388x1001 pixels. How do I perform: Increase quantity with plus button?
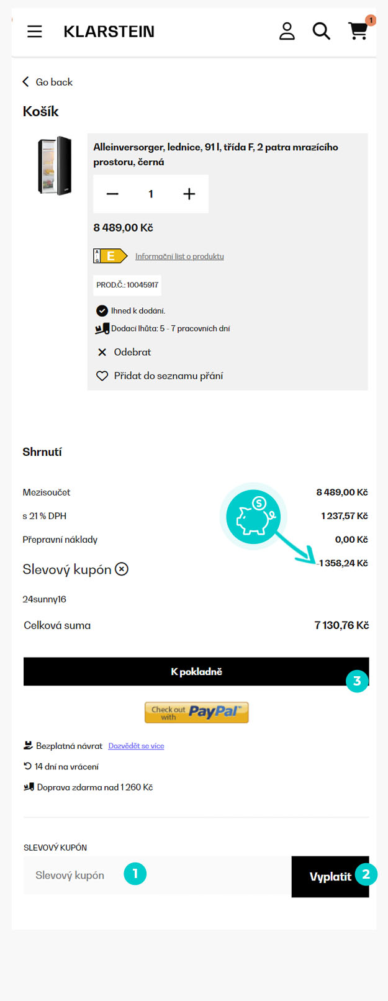[189, 194]
